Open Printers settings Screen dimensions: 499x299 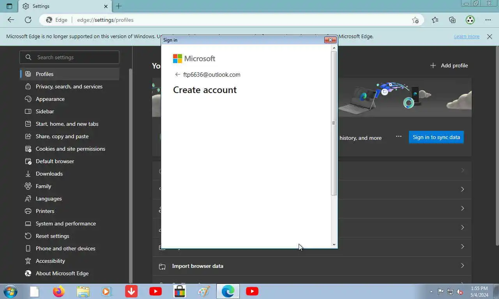tap(69, 211)
